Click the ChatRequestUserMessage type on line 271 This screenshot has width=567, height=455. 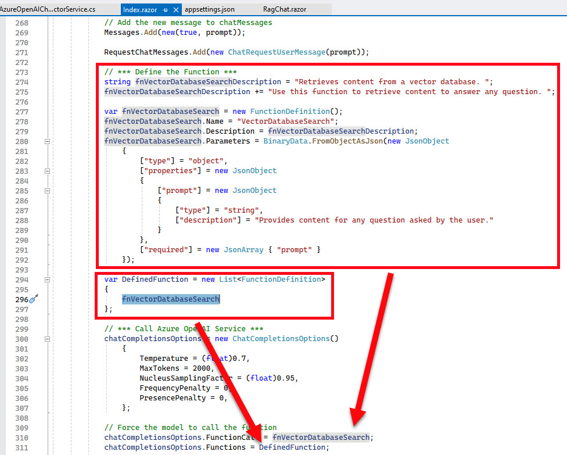tap(277, 52)
